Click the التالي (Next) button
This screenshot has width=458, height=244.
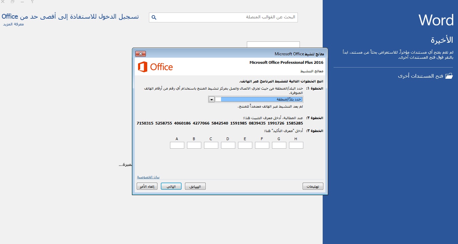point(171,186)
